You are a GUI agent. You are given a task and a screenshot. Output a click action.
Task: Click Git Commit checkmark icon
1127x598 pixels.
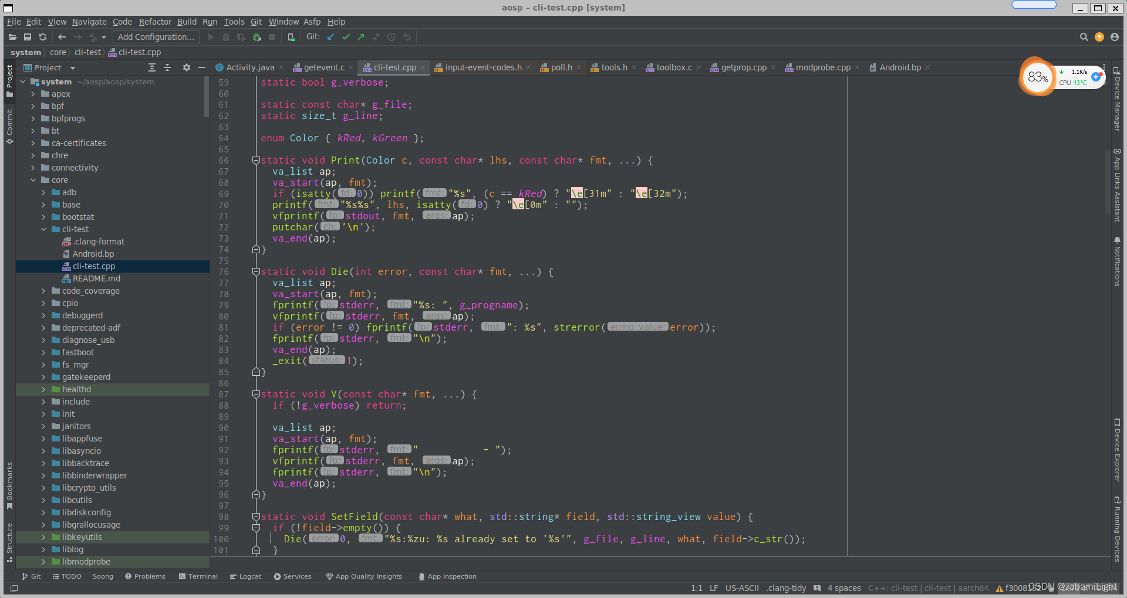(x=346, y=37)
